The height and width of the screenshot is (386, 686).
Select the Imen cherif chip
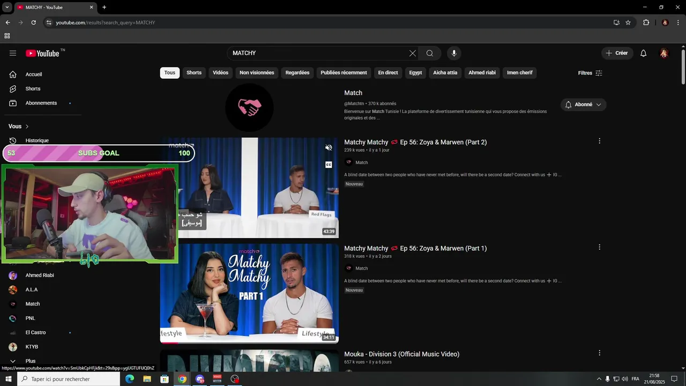click(x=520, y=73)
